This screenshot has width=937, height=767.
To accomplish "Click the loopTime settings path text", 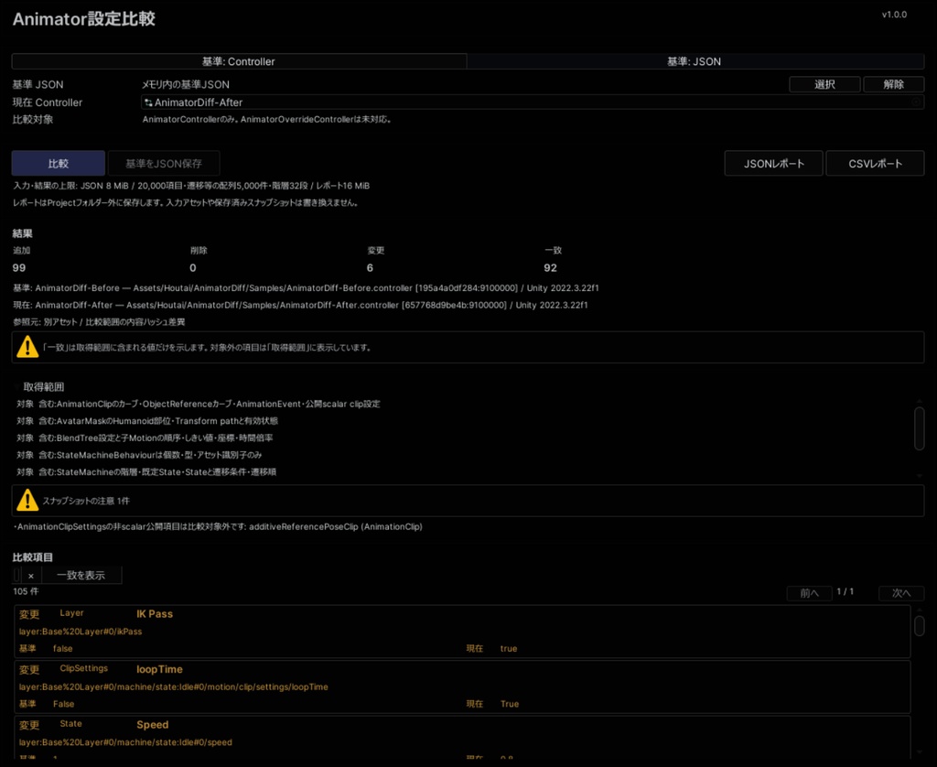I will click(173, 686).
